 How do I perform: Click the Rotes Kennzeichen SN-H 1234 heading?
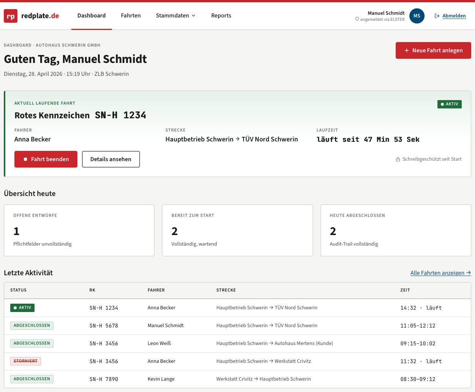(x=80, y=115)
